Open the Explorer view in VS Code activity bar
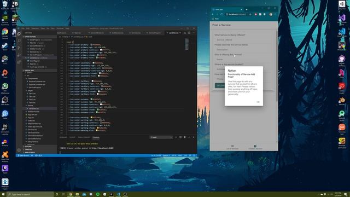350x197 pixels. click(19, 33)
